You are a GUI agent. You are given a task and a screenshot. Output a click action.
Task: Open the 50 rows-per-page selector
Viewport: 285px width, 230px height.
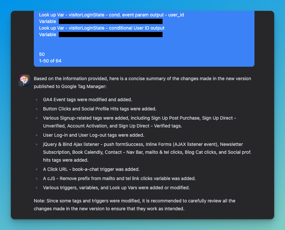tap(41, 54)
